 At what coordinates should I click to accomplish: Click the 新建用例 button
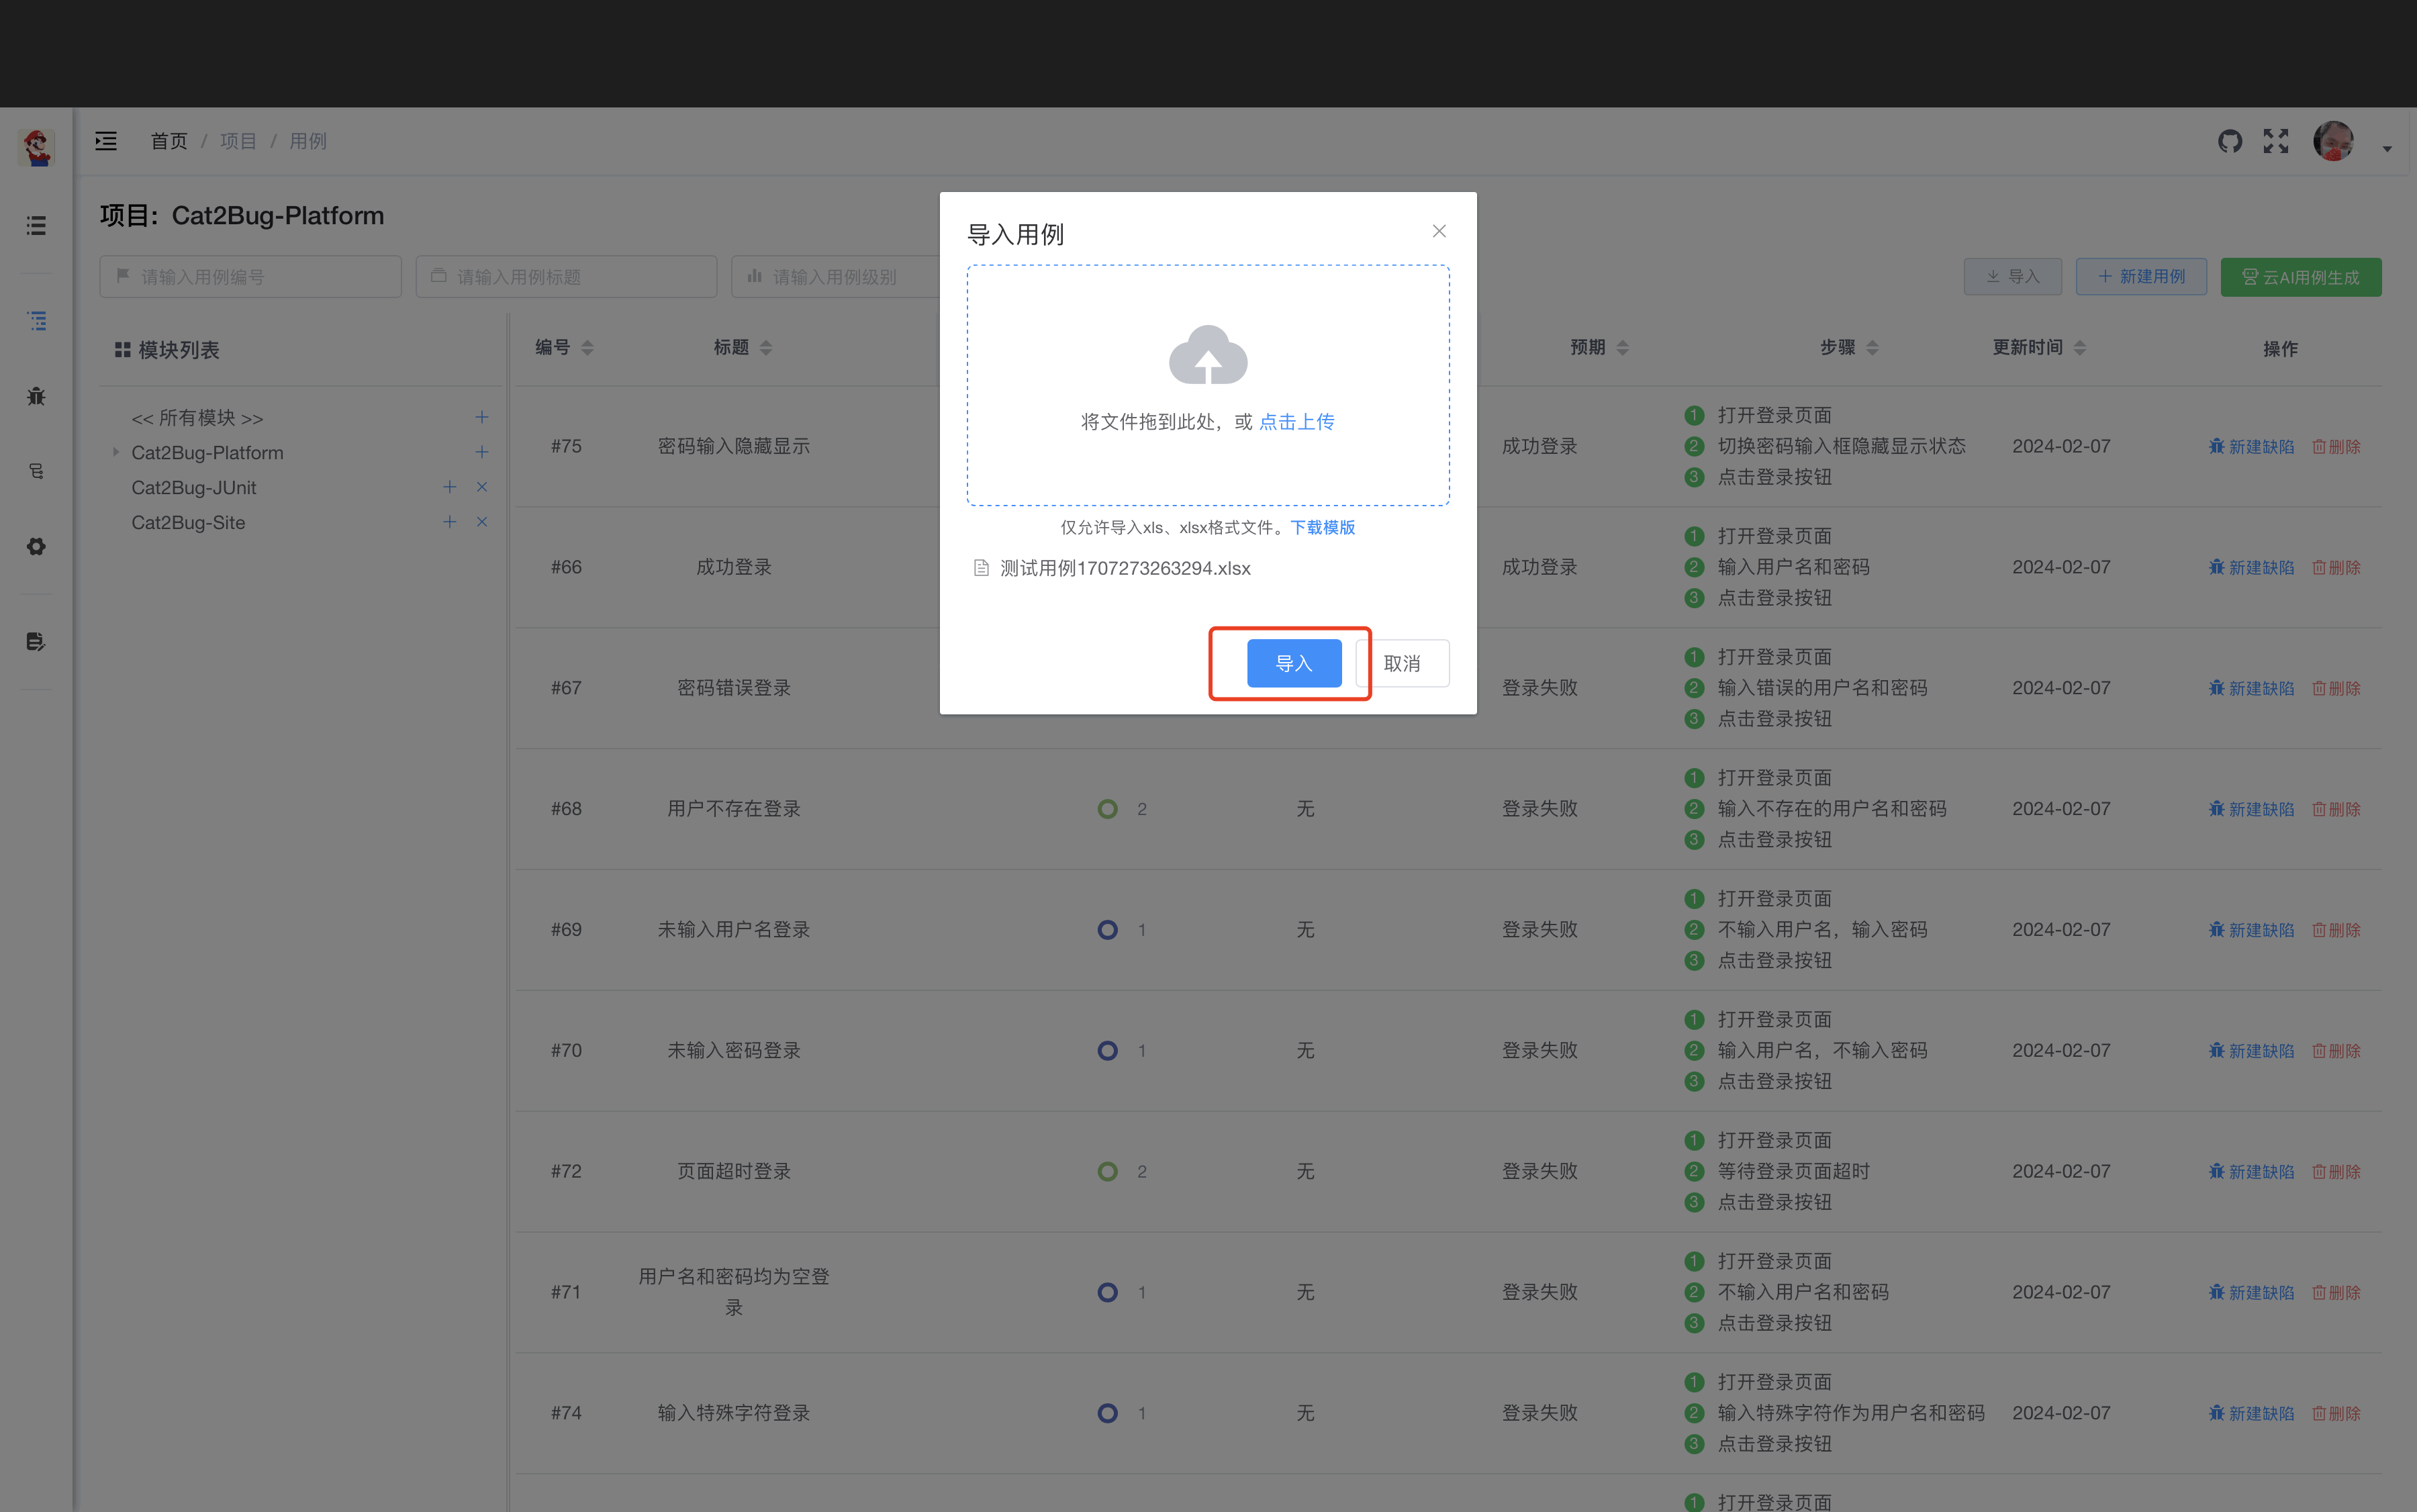[x=2141, y=277]
